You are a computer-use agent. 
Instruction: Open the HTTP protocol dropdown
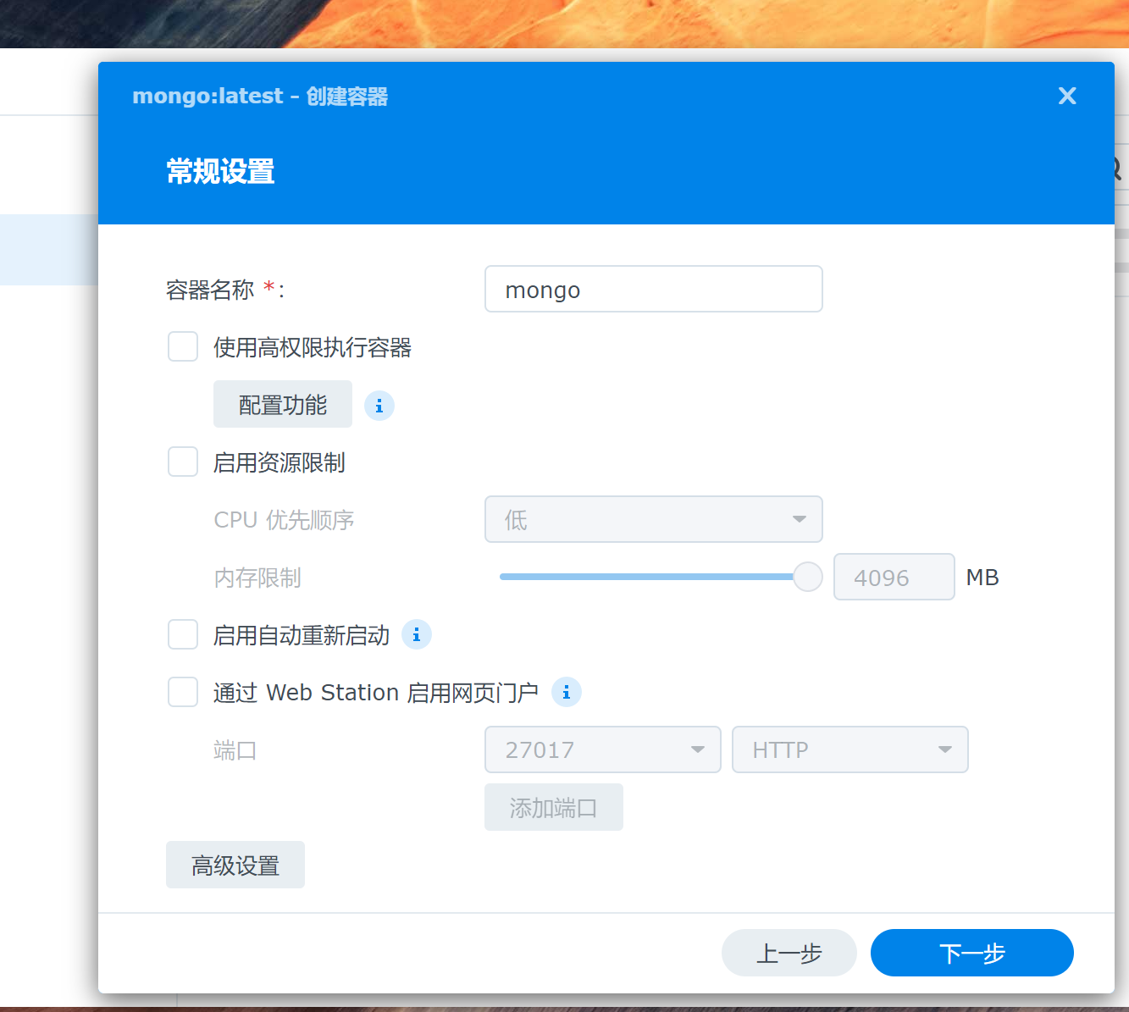click(x=850, y=749)
